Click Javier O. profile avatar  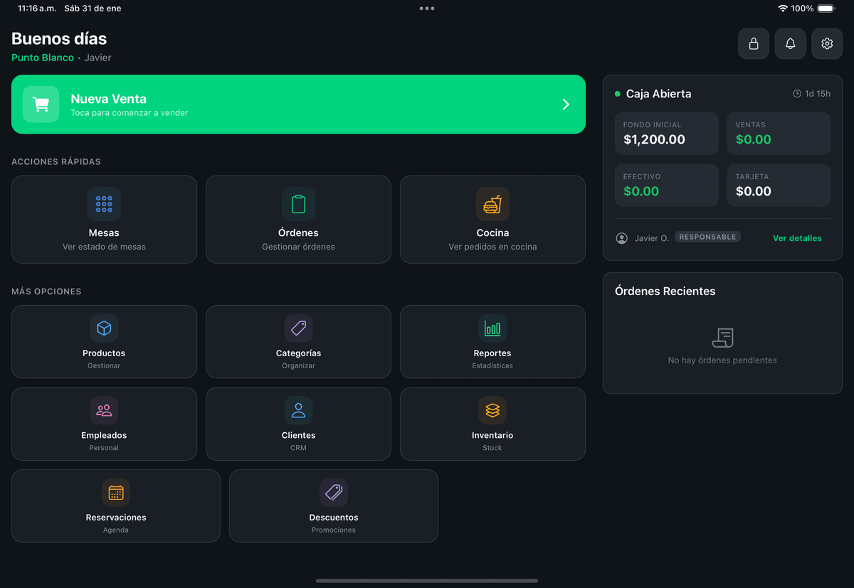click(621, 237)
